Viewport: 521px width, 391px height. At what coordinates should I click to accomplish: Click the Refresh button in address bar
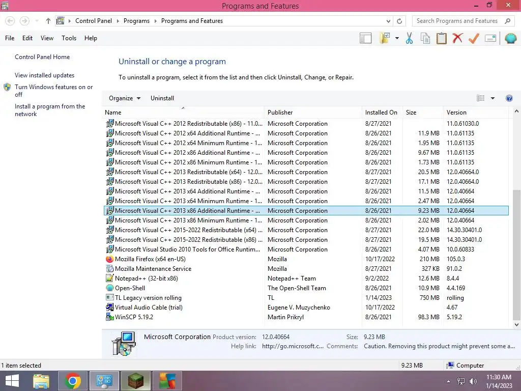[399, 21]
